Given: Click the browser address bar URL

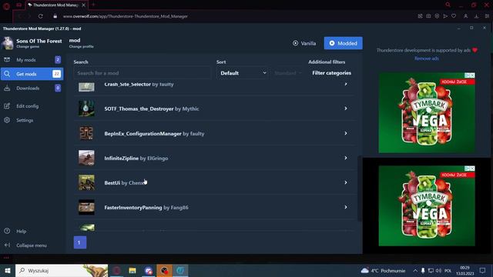Looking at the screenshot, I should [x=125, y=16].
